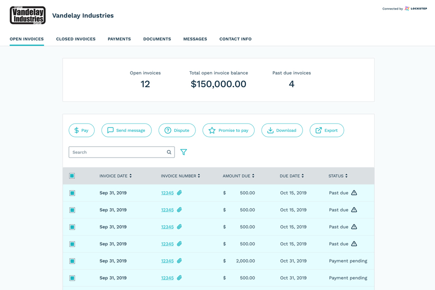
Task: Open attachment paperclip on first invoice row
Action: tap(179, 192)
